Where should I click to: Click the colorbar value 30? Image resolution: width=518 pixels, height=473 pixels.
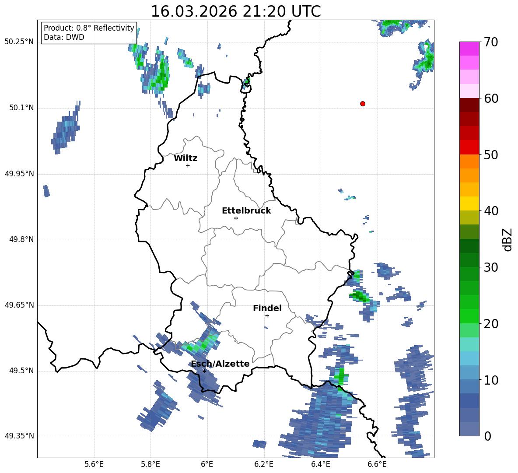click(491, 267)
